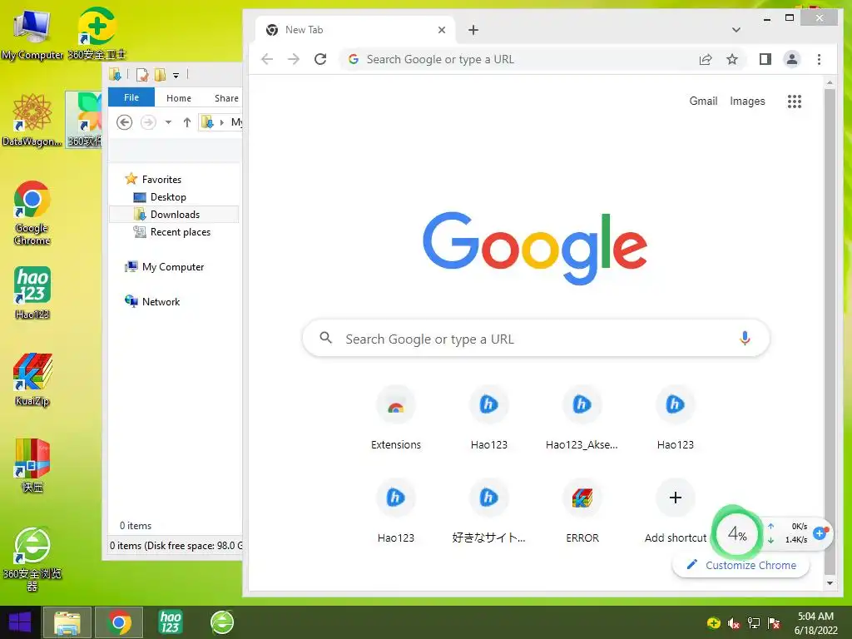Click Action Center flag tray icon

click(x=774, y=623)
